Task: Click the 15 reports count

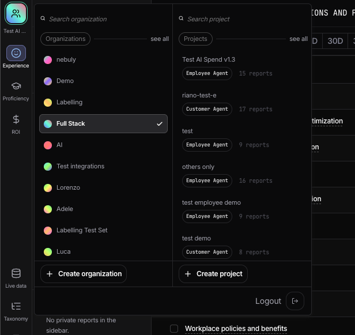Action: [256, 74]
